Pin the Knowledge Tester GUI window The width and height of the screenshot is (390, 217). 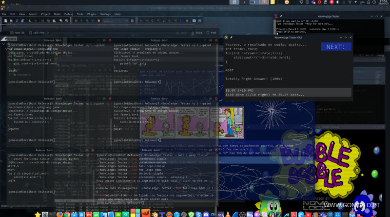232,37
